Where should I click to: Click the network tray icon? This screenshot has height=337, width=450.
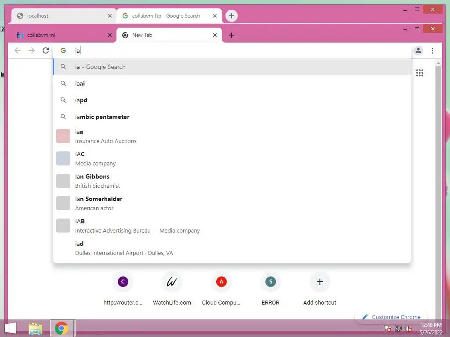398,328
